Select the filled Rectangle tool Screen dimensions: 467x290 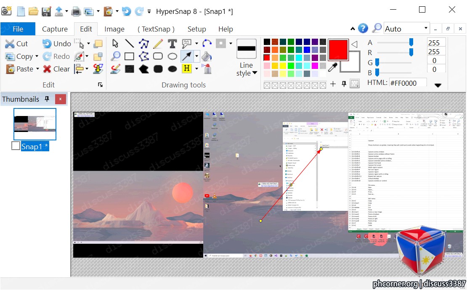[x=129, y=69]
